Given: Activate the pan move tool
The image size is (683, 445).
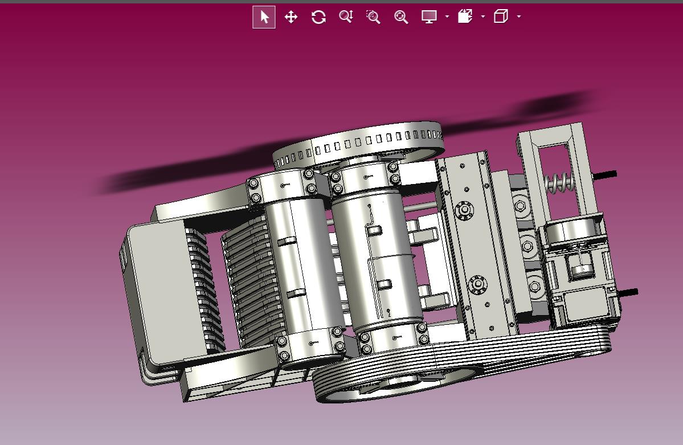Looking at the screenshot, I should tap(291, 17).
